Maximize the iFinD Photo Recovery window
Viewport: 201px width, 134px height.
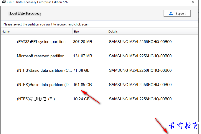pos(182,2)
